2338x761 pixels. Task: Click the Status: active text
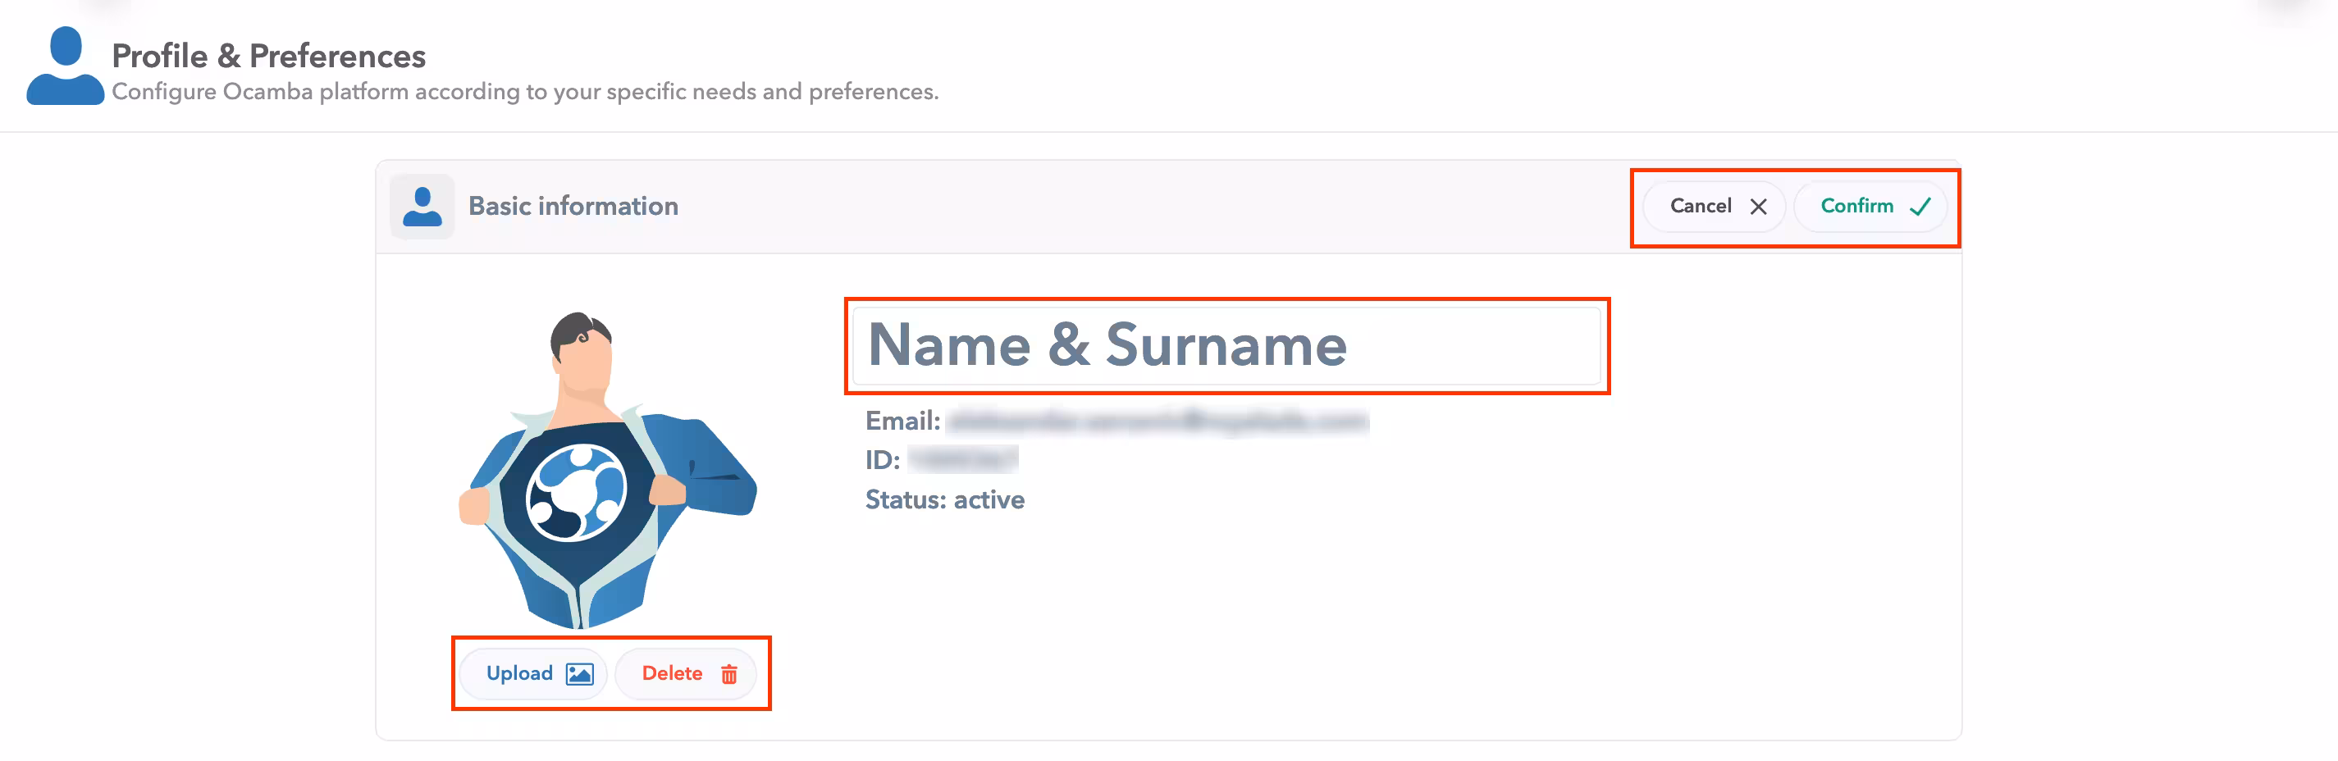(x=944, y=499)
